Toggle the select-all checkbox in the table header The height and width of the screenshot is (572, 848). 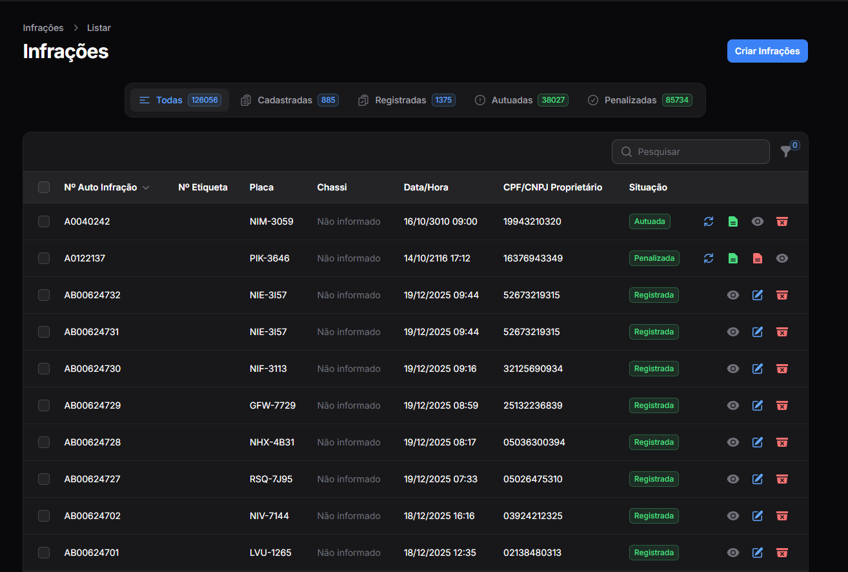(x=44, y=187)
